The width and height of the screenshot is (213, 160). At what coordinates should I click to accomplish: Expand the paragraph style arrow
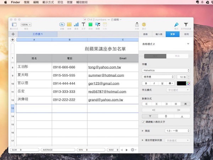188,44
